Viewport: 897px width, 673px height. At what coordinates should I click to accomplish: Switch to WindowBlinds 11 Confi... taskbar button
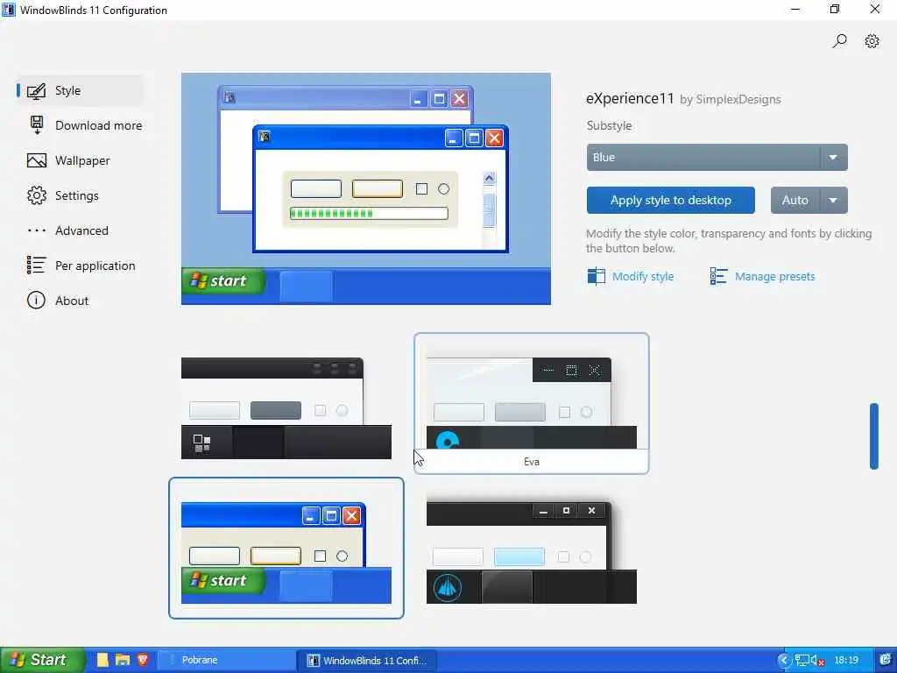pyautogui.click(x=367, y=660)
